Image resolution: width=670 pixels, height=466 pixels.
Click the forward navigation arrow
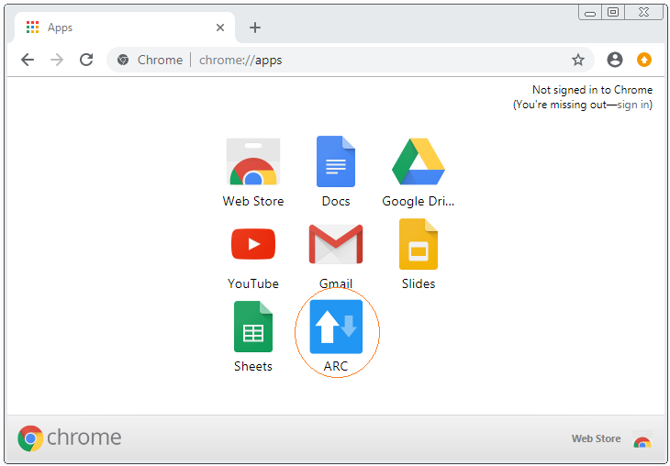click(x=57, y=60)
